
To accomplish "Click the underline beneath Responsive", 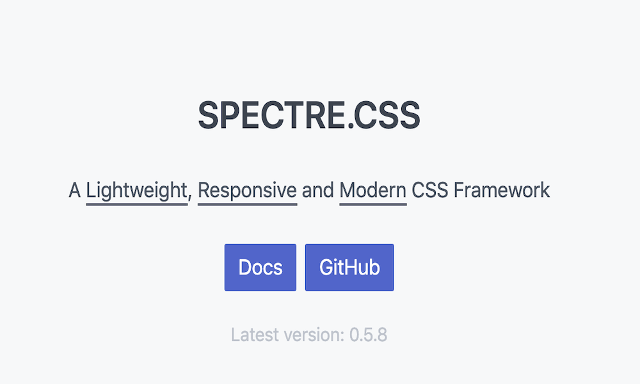I will 247,204.
